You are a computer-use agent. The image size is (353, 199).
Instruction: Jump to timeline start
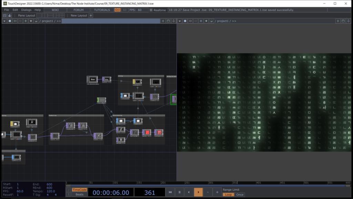[170, 192]
